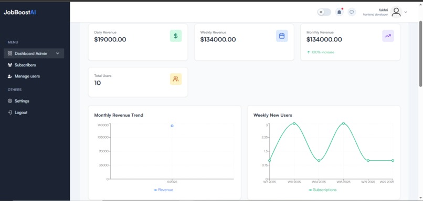Click the JobBoostAI logo
Image resolution: width=423 pixels, height=201 pixels.
[20, 13]
